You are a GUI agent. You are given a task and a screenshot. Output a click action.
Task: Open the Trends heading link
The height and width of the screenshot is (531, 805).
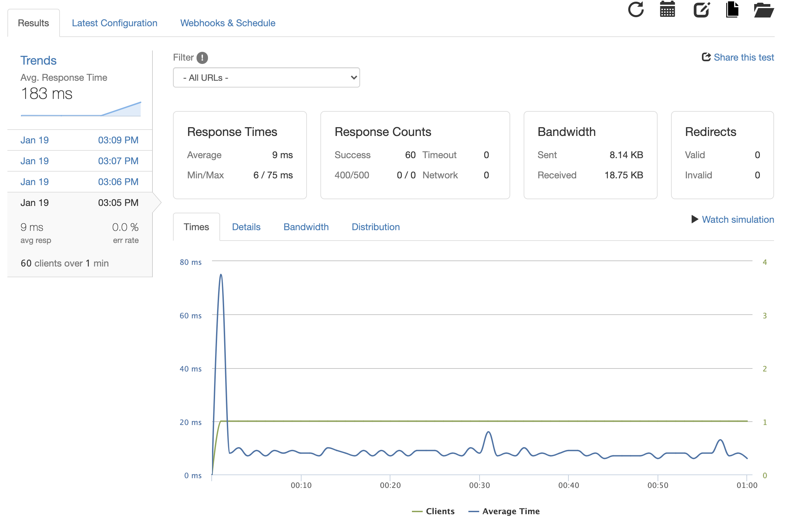(38, 60)
